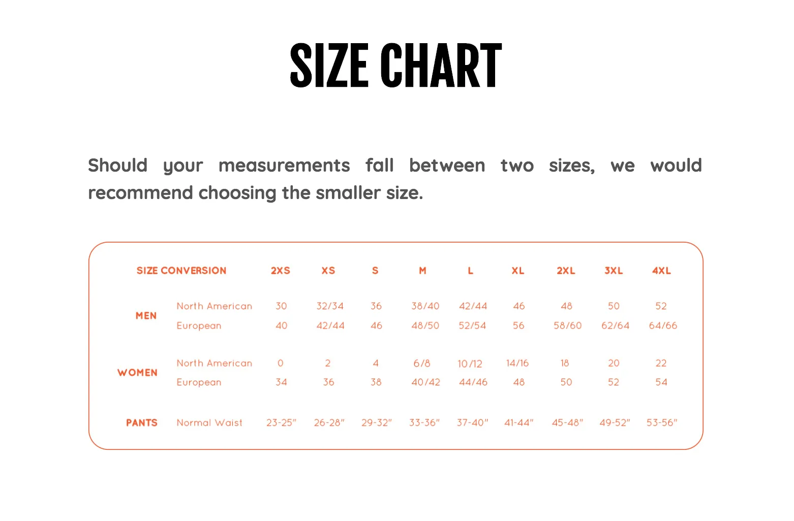Click Men's European size 48/50
This screenshot has height=521, width=794.
425,325
